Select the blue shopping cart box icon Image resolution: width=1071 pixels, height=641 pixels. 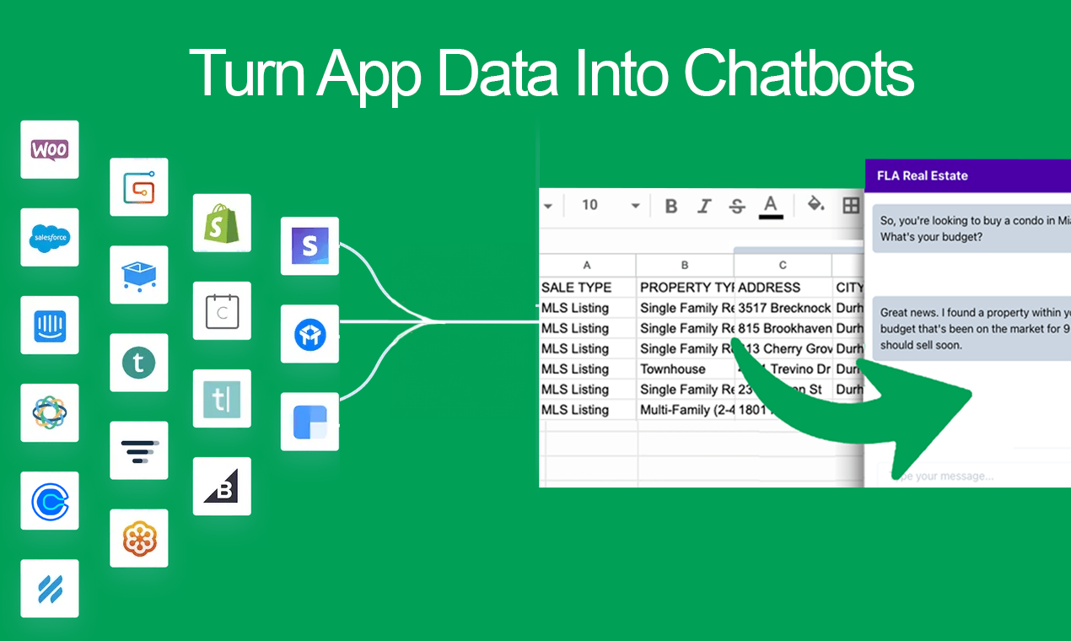tap(139, 274)
